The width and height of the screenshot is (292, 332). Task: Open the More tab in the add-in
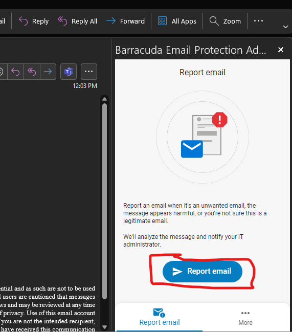pyautogui.click(x=245, y=318)
